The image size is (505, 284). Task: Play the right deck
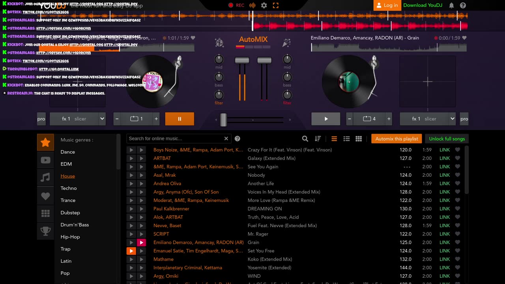click(326, 119)
